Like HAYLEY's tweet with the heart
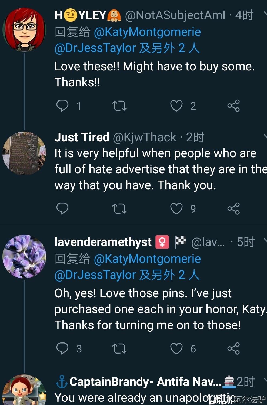Image resolution: width=267 pixels, height=405 pixels. coord(176,106)
